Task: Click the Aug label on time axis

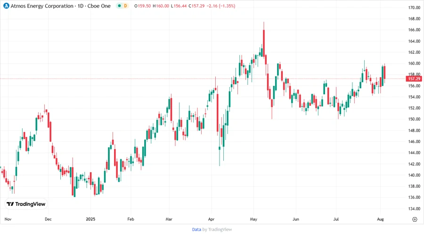Action: point(380,219)
